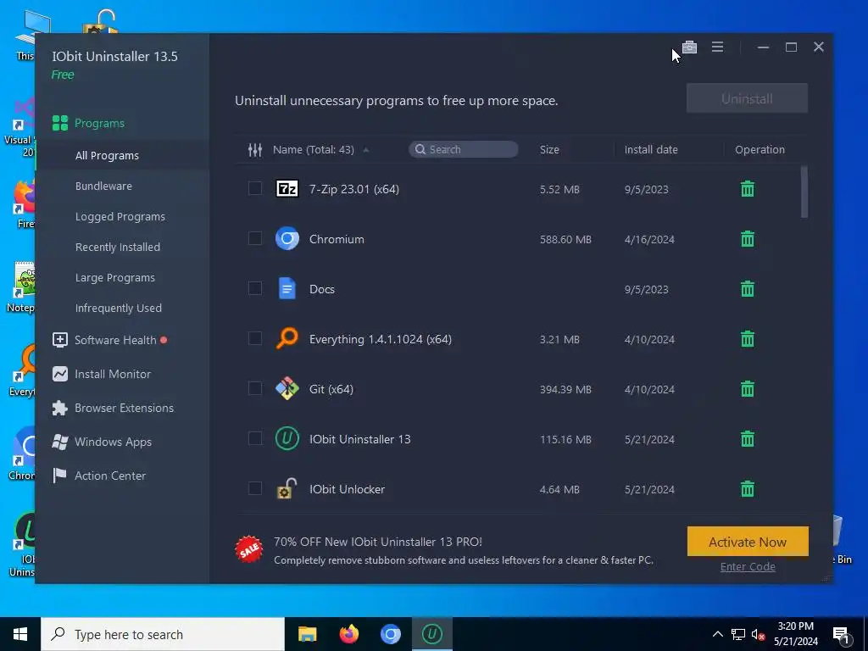
Task: Check the Everything 1.4.1.1024 (x64) box
Action: tap(254, 338)
